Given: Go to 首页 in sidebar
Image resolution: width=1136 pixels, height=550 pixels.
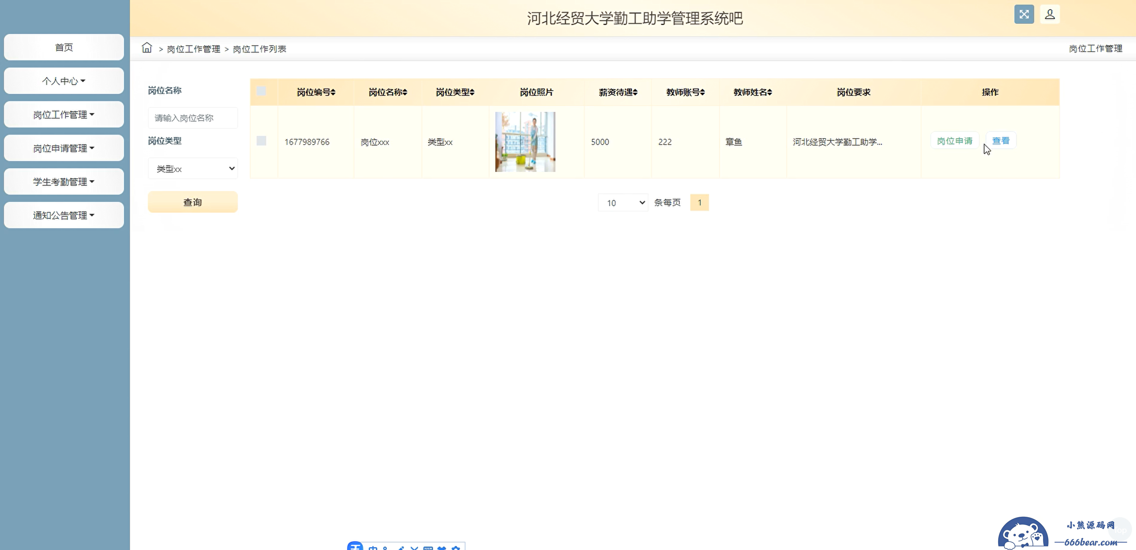Looking at the screenshot, I should 64,47.
